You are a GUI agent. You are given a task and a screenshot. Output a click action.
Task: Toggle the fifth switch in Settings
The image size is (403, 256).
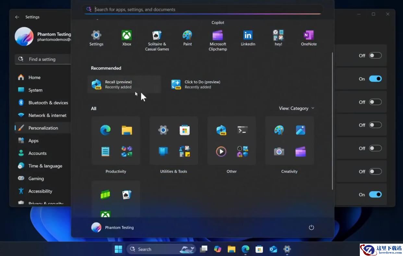point(375,148)
